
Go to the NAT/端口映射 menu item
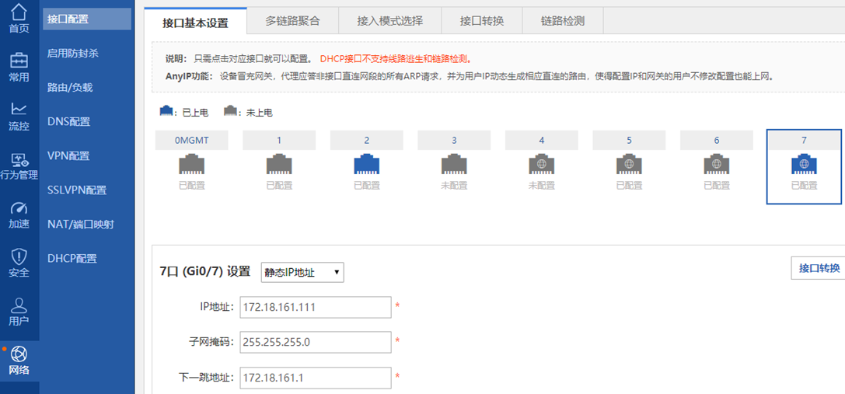80,225
